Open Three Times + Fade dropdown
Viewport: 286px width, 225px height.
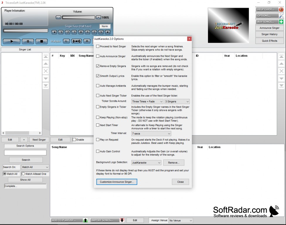[x=147, y=102]
